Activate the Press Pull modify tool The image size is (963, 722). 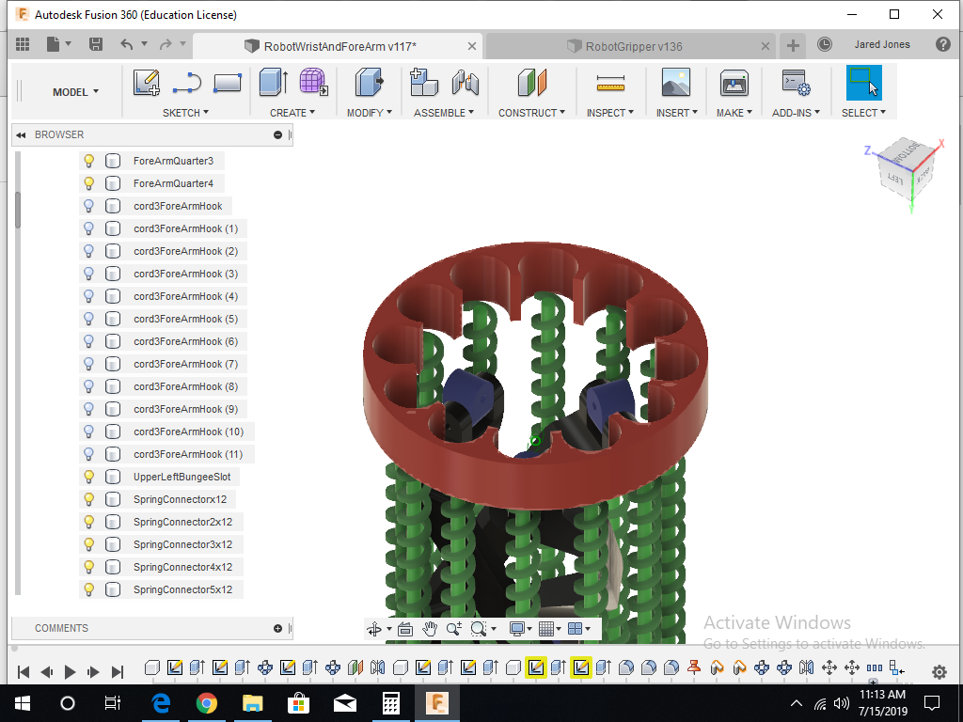(x=369, y=83)
